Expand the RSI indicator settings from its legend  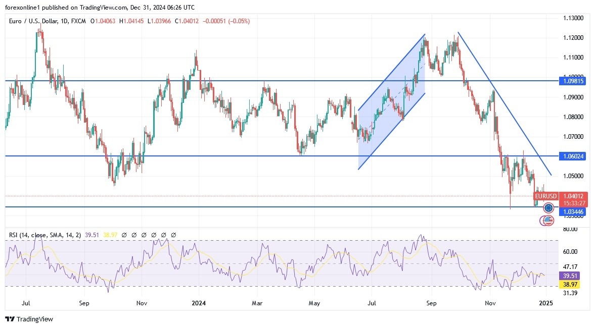click(x=45, y=235)
